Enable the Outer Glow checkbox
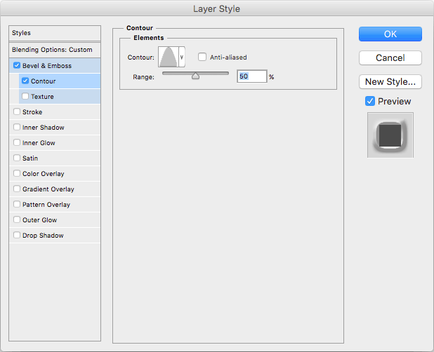 point(17,219)
